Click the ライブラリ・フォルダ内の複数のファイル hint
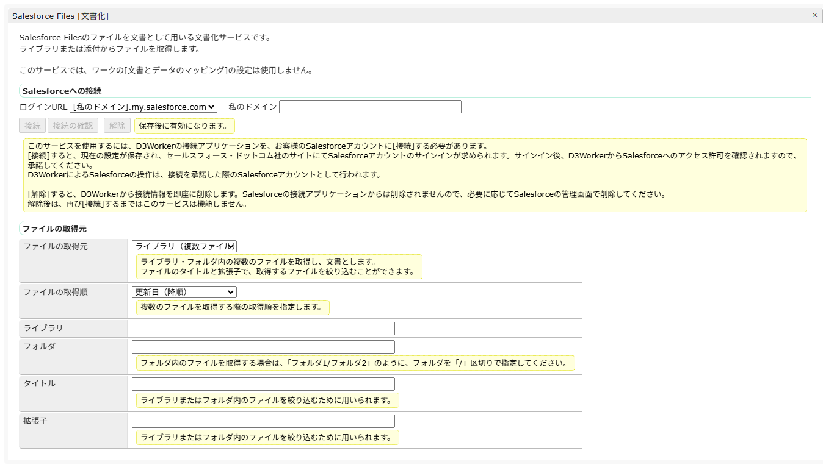 click(279, 267)
